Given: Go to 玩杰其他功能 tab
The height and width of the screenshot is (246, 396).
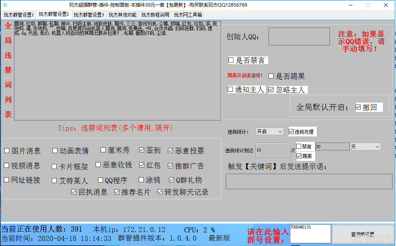Looking at the screenshot, I should 122,15.
